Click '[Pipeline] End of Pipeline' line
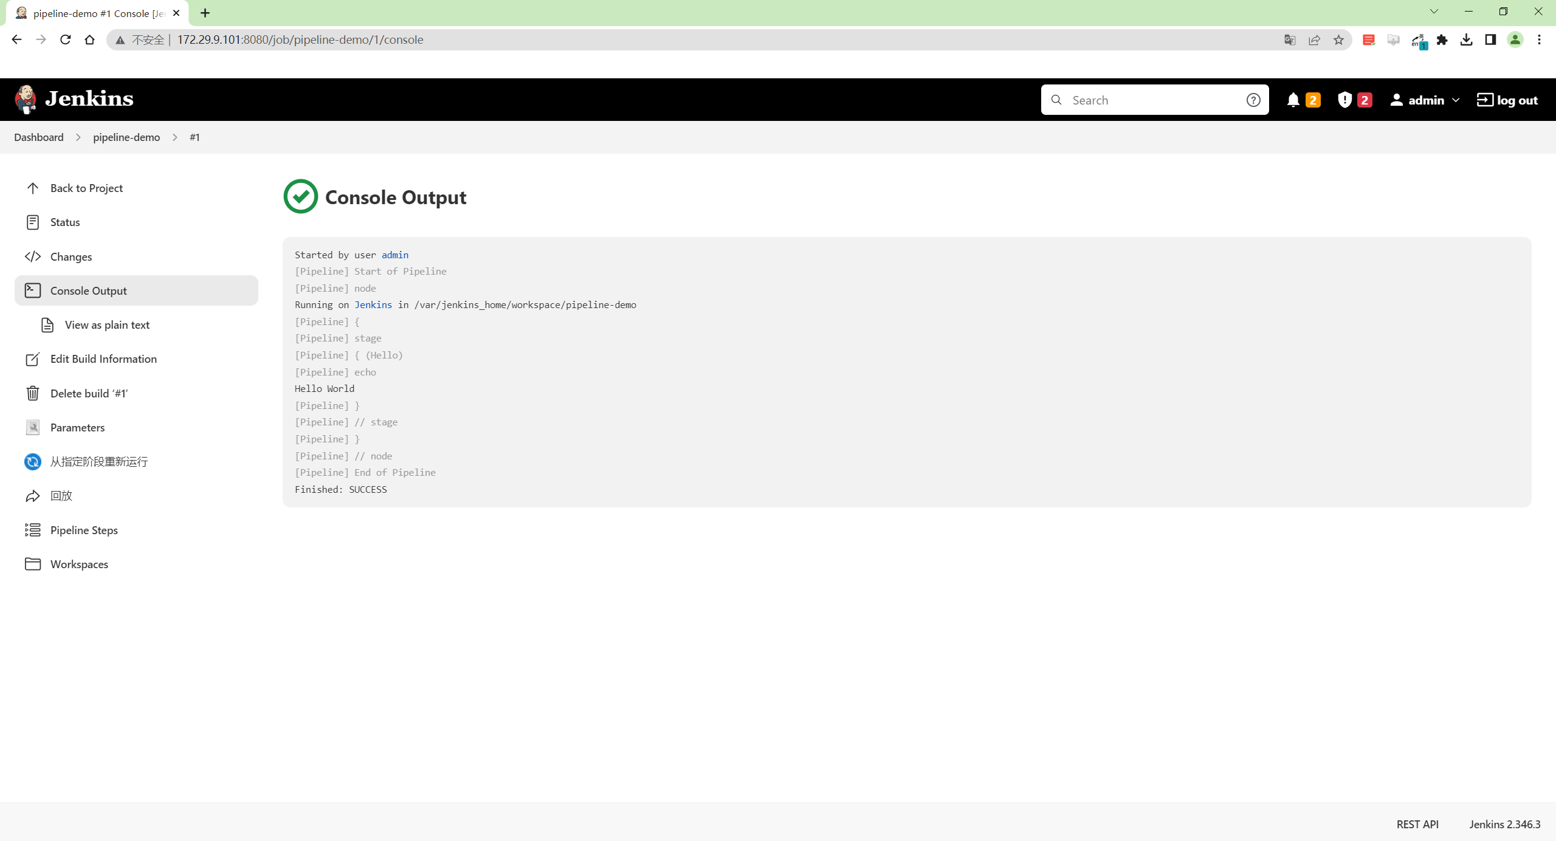The height and width of the screenshot is (841, 1556). click(x=365, y=473)
